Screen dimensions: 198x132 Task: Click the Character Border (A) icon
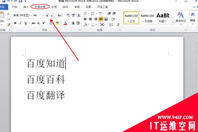click(x=79, y=16)
